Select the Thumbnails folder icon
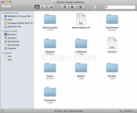 point(50,92)
